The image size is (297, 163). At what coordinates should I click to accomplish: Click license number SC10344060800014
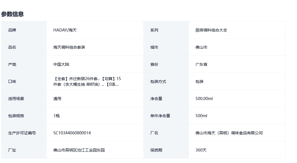pyautogui.click(x=72, y=133)
